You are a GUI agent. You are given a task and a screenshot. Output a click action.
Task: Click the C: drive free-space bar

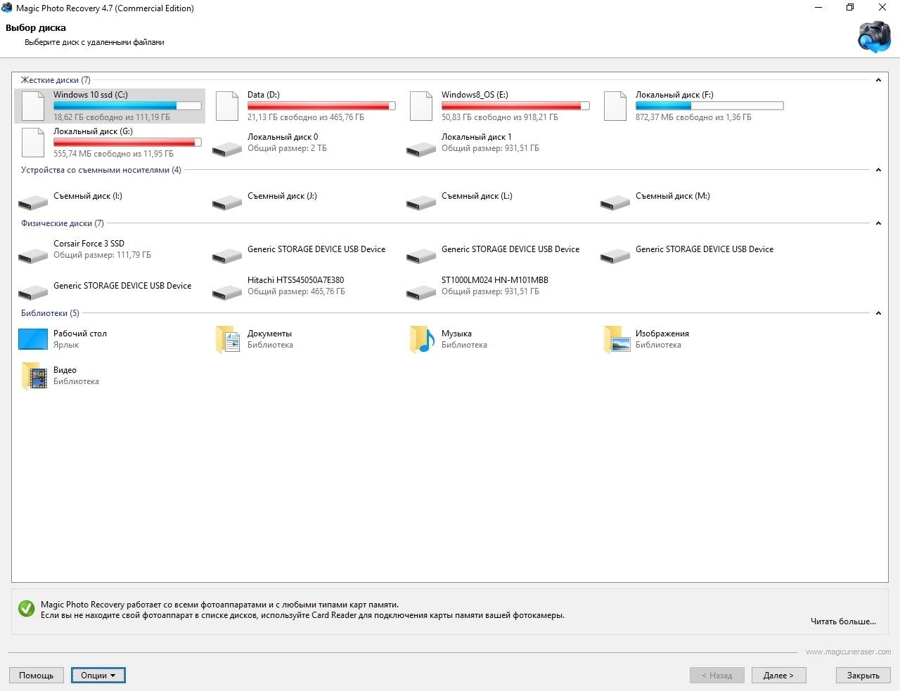tap(127, 106)
